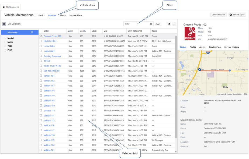Click the vehicles grid vertical scrollbar

click(x=176, y=87)
